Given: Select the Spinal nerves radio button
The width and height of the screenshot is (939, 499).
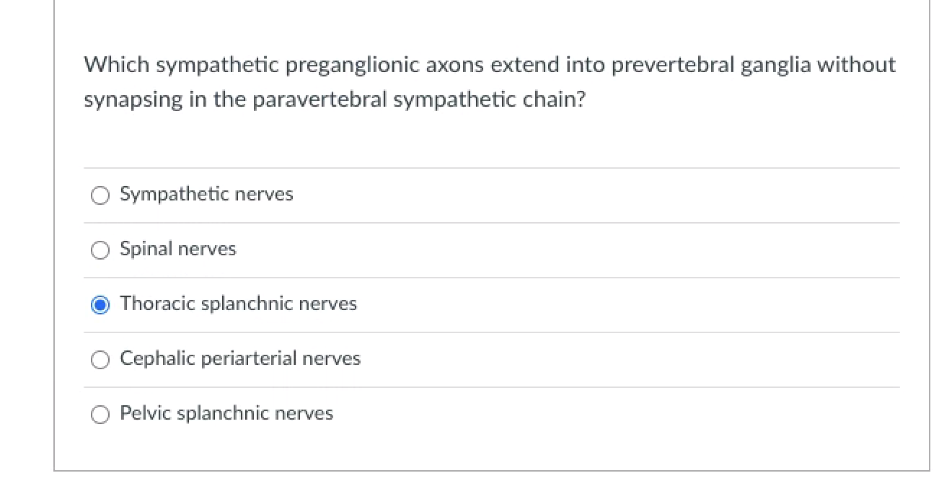Looking at the screenshot, I should [100, 249].
